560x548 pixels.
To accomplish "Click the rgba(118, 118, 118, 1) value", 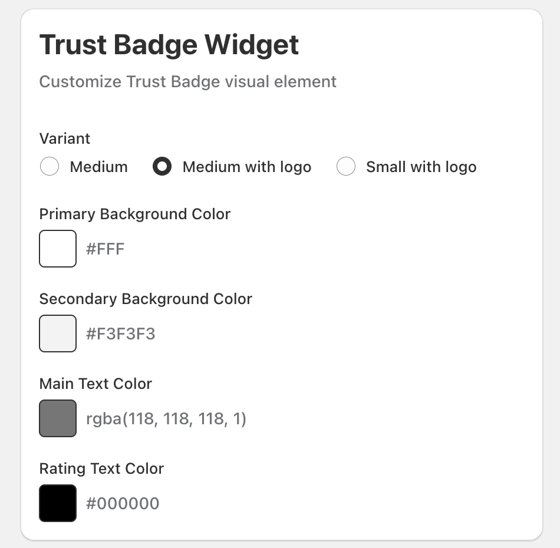I will 166,418.
